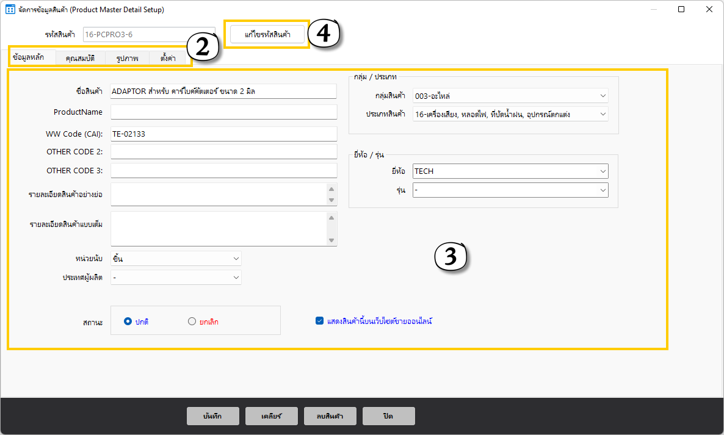Go to the ตั้งค่า tab
The image size is (724, 435).
pyautogui.click(x=168, y=58)
